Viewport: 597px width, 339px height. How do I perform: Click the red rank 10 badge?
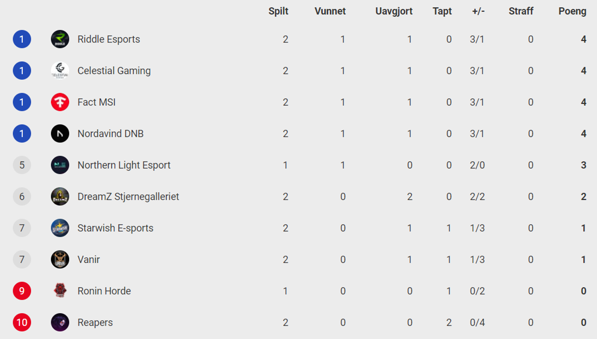pyautogui.click(x=22, y=322)
